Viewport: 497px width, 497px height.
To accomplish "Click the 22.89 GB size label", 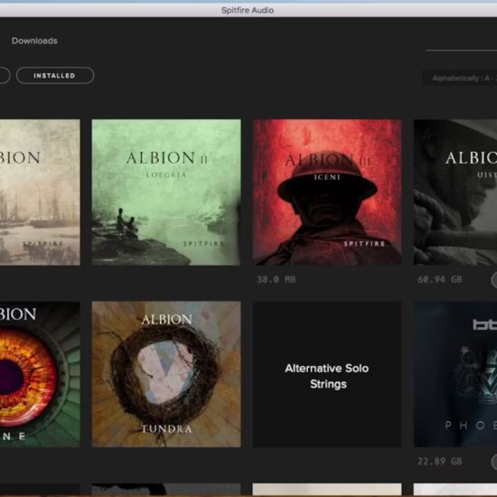I will (440, 461).
